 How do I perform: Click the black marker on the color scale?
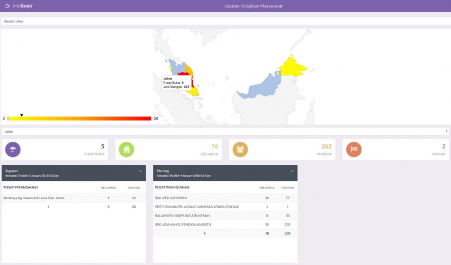coord(21,115)
